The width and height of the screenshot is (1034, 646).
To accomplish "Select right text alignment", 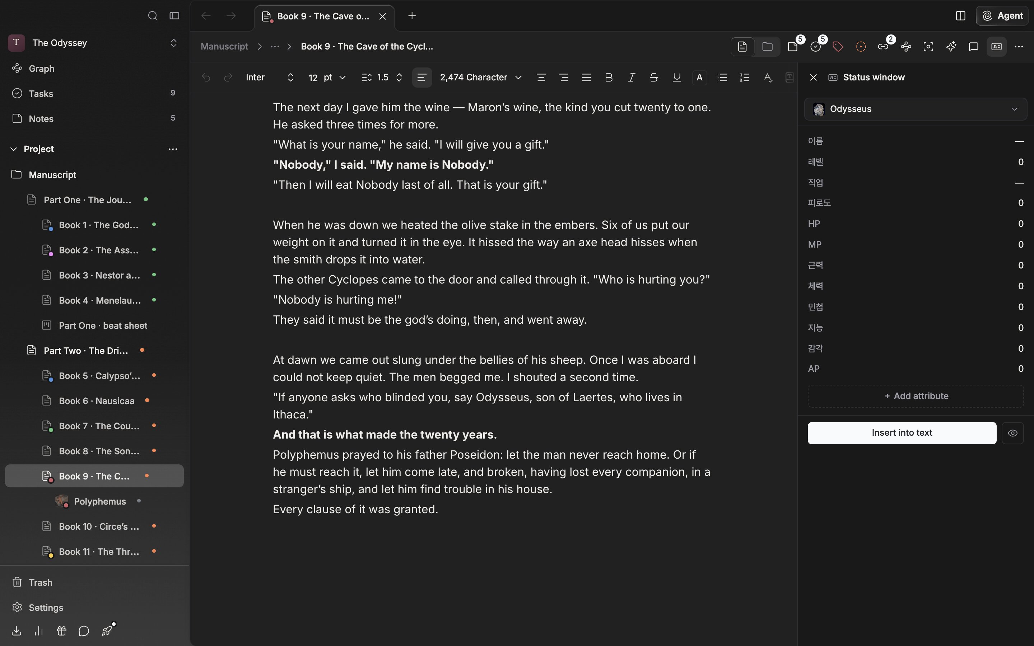I will (564, 77).
